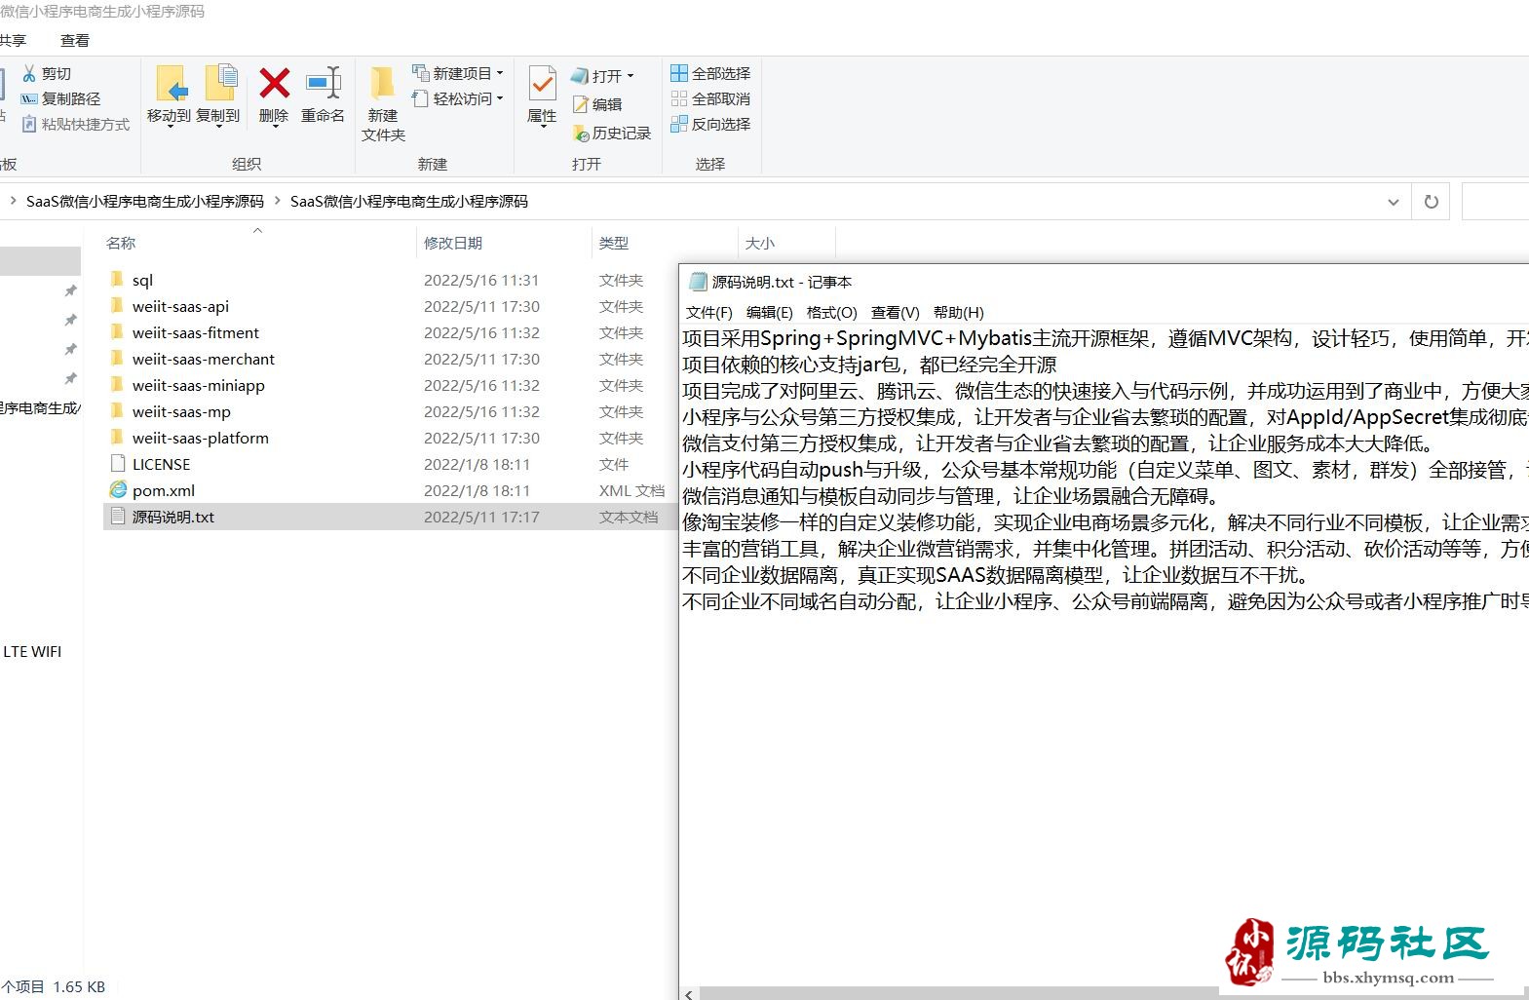Click the Copy path (复制路径) icon
This screenshot has width=1529, height=1000.
tap(29, 98)
